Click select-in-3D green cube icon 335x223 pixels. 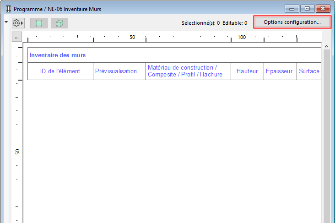coord(59,23)
